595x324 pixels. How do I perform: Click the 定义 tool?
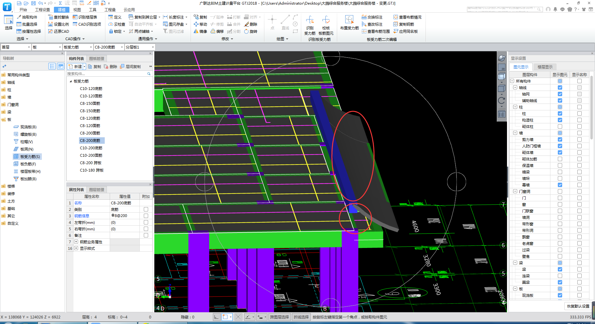[115, 17]
